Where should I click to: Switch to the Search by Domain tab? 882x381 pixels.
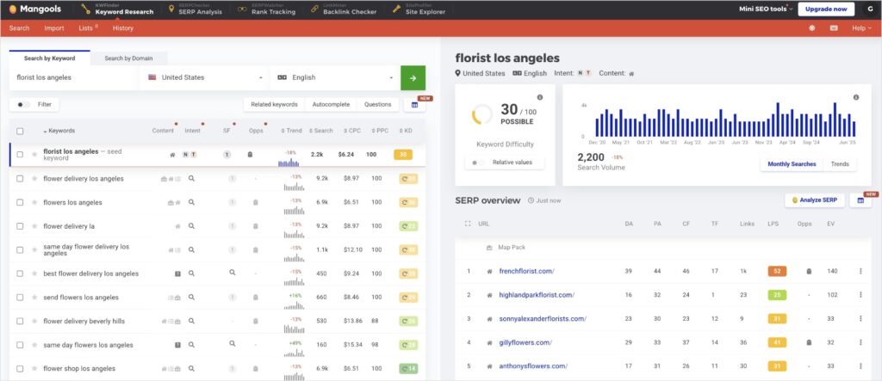pos(128,58)
